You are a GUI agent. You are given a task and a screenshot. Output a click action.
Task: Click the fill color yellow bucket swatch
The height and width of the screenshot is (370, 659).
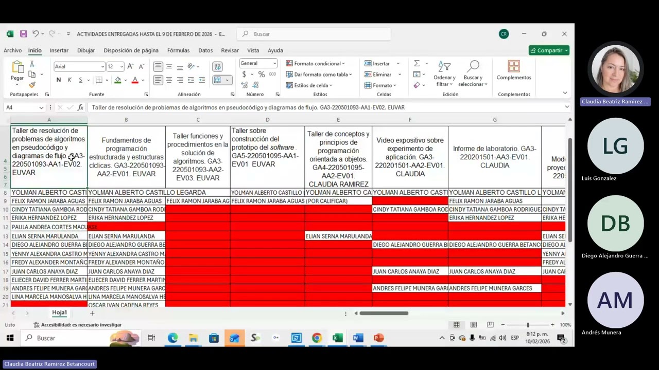118,80
